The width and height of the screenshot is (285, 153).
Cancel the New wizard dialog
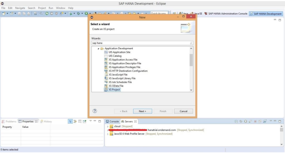(183, 111)
